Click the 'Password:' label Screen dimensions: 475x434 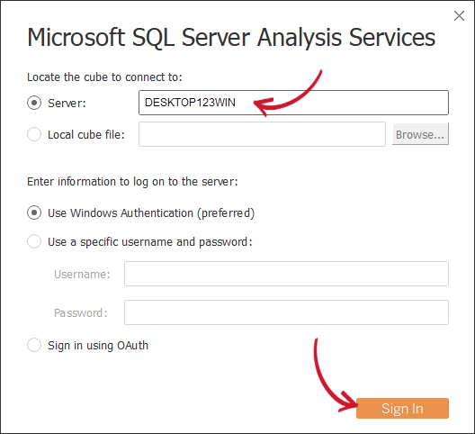coord(81,312)
